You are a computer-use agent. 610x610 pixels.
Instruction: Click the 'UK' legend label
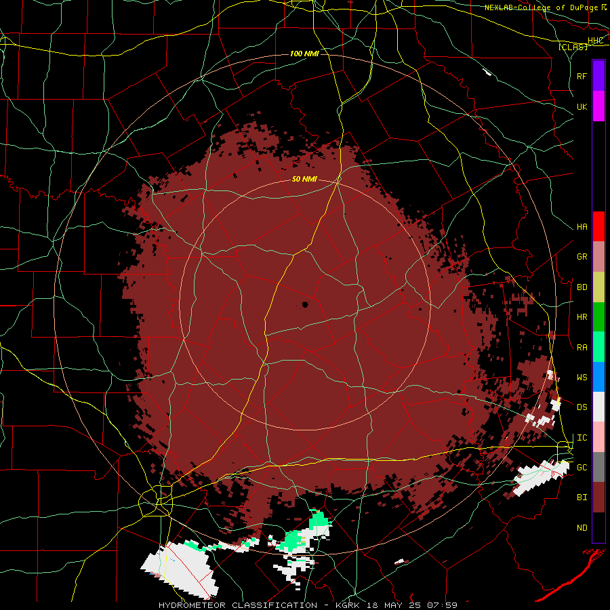pos(582,107)
